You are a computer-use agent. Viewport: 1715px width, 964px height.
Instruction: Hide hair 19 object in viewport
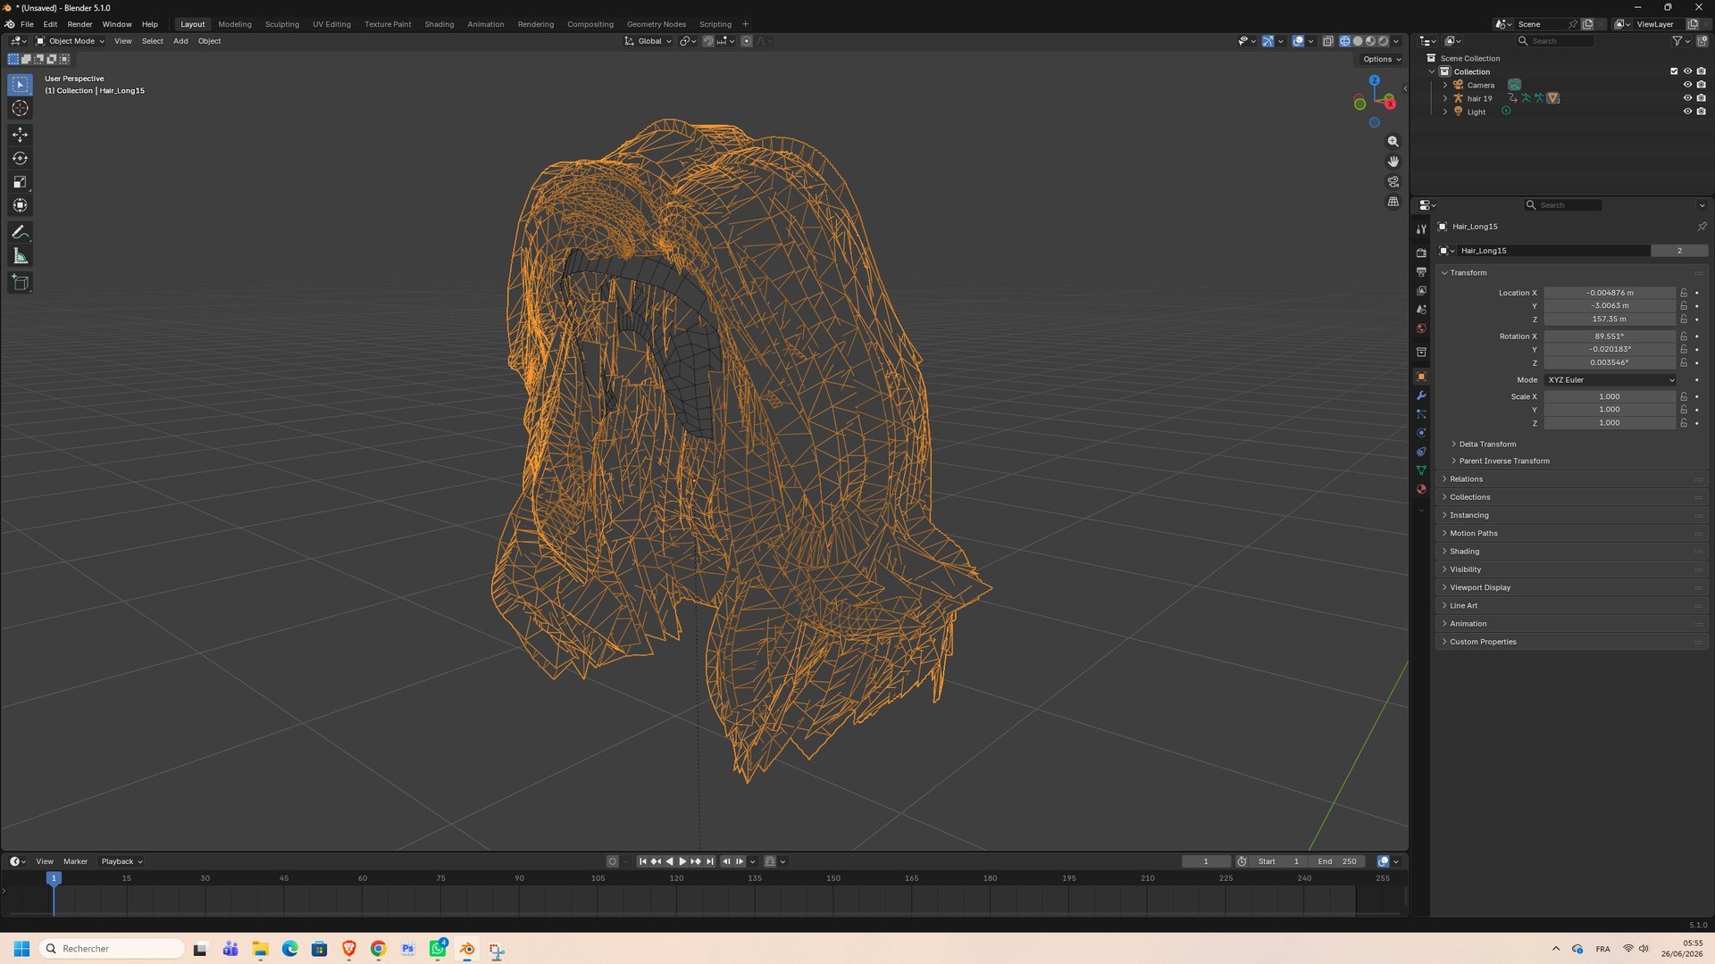point(1687,98)
